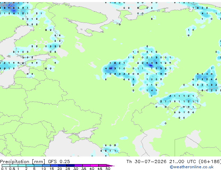Click the 0.5–1 mm legend color box
221x170 pixels.
point(14,165)
